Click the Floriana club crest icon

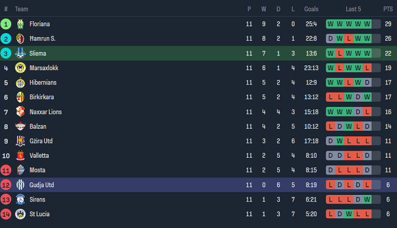click(20, 24)
